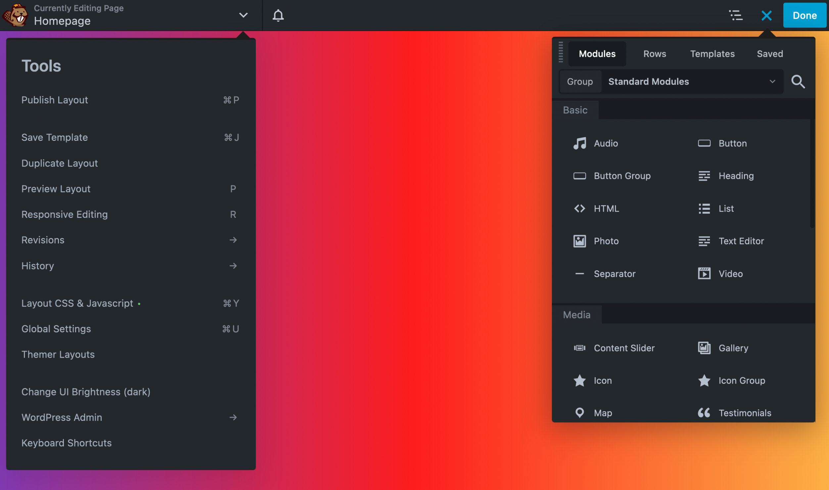The width and height of the screenshot is (829, 490).
Task: Select the HTML module icon
Action: tap(579, 208)
